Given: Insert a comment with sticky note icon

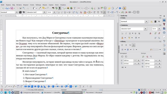Looking at the screenshot, I should (x=109, y=8).
